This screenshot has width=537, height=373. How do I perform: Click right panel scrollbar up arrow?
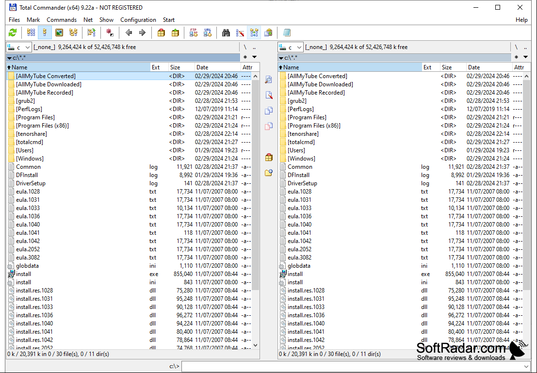pos(527,76)
